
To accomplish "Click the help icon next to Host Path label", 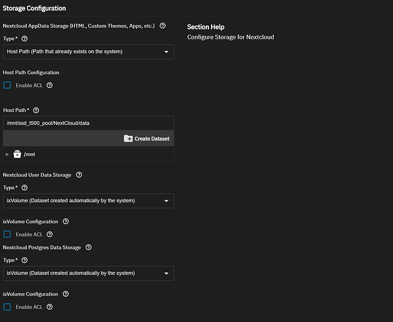I will click(36, 111).
